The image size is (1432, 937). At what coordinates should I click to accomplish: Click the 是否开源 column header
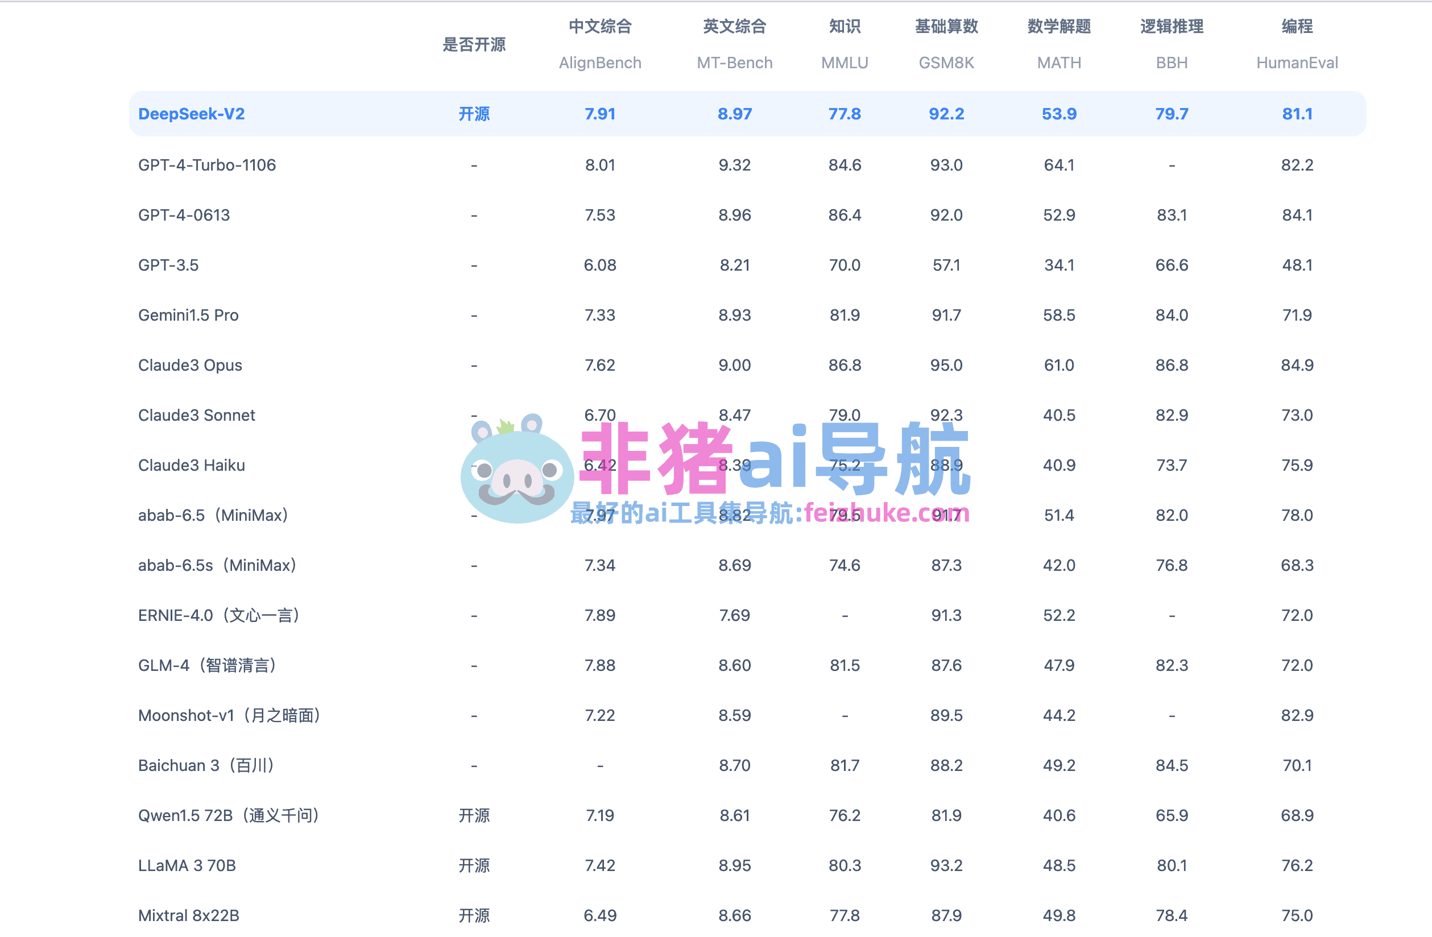pos(474,44)
